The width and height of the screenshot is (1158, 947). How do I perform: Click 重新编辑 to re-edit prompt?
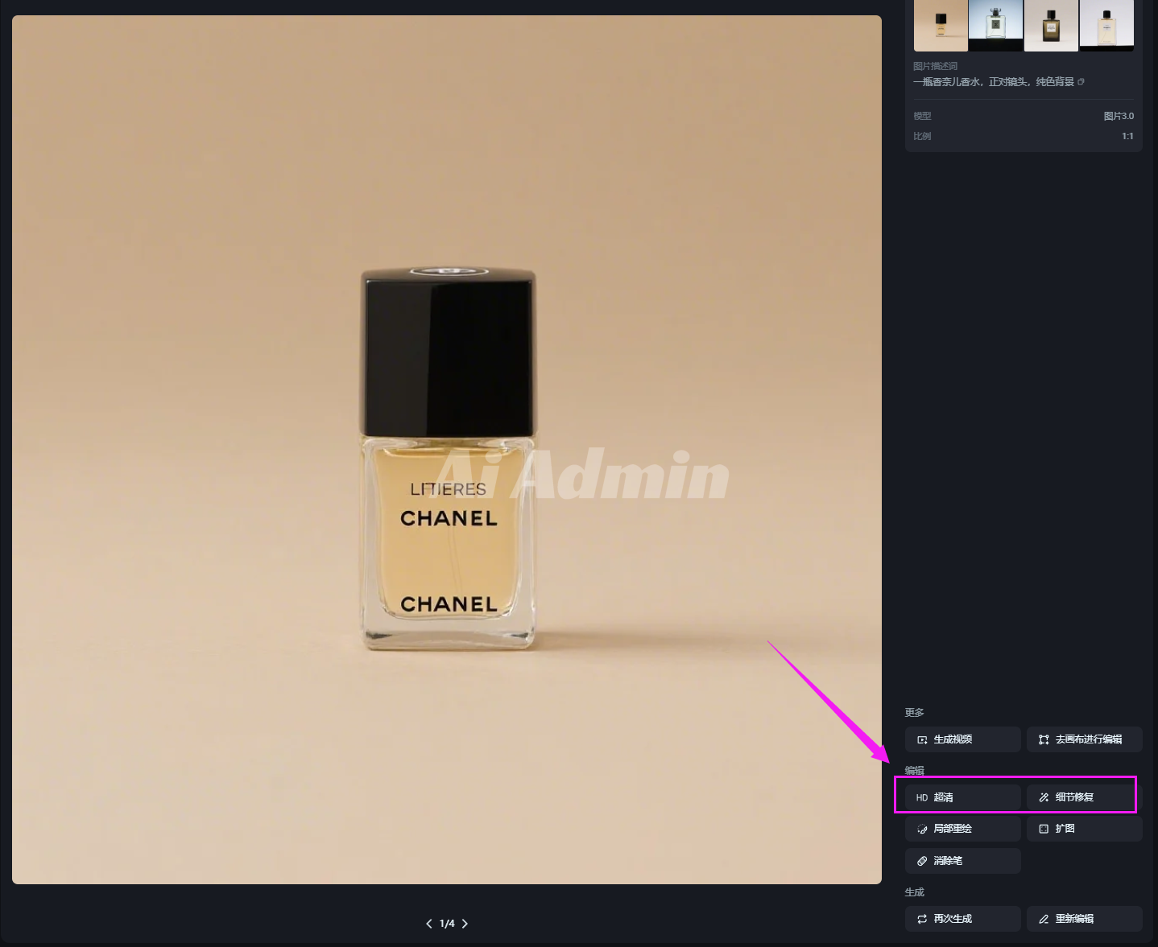(1084, 919)
